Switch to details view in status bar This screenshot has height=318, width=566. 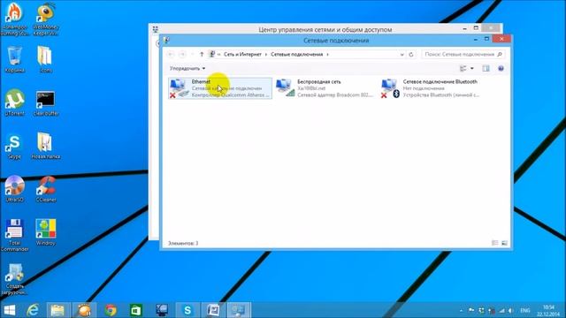495,243
